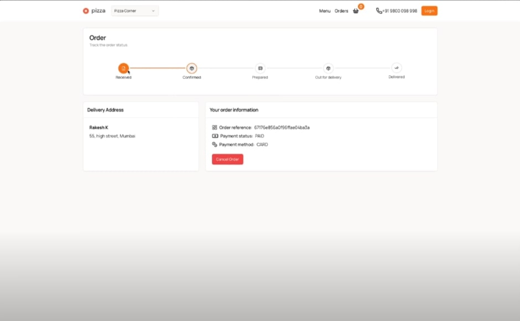Select the Prepared step icon

260,69
